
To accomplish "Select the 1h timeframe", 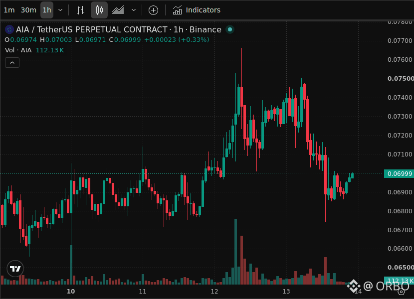I will pos(47,10).
